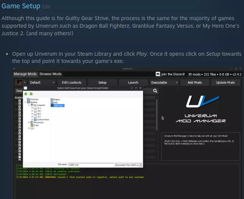Expand the (D:) drive node
The width and height of the screenshot is (244, 199).
(32, 111)
